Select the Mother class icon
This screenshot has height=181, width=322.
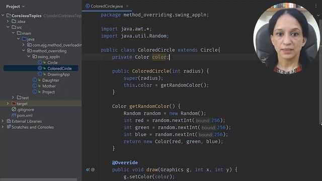[x=35, y=86]
